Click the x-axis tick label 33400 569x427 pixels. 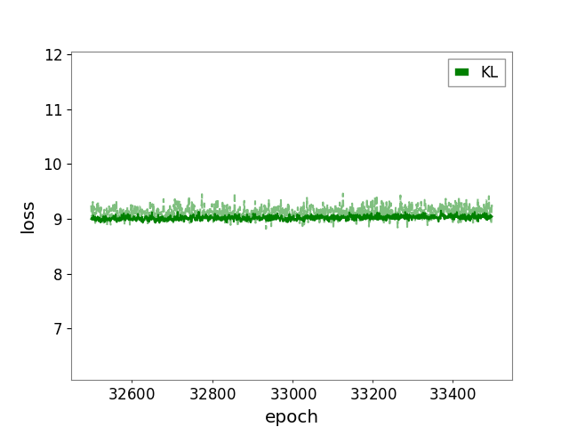(x=453, y=394)
